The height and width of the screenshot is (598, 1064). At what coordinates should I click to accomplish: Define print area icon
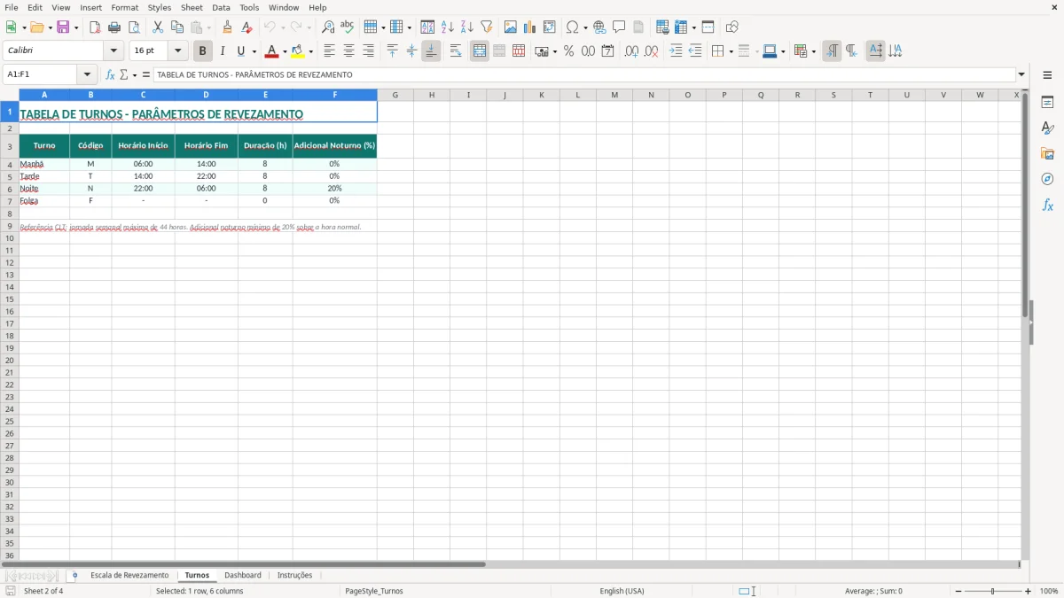(662, 27)
